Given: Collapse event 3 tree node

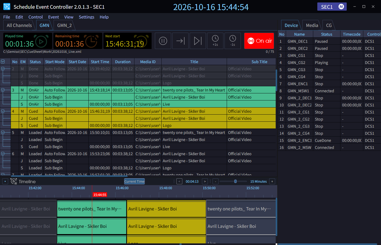Looking at the screenshot, I should tap(3, 90).
